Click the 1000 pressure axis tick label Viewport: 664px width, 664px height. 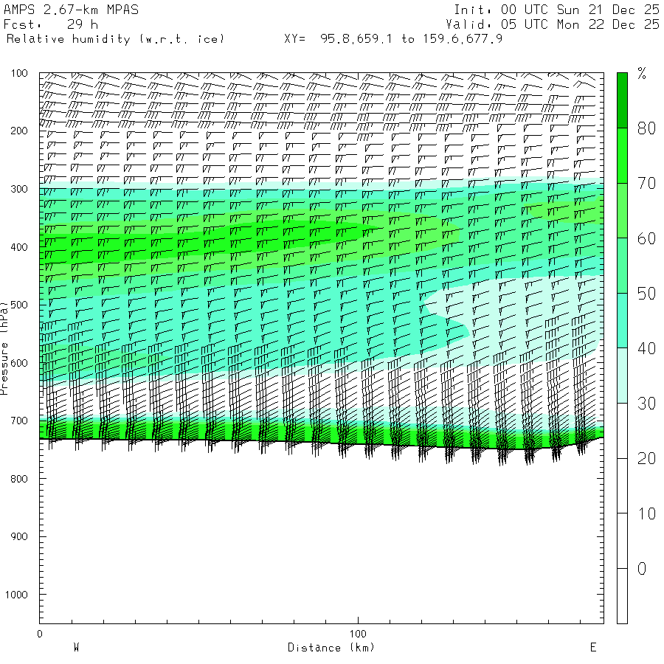point(16,595)
